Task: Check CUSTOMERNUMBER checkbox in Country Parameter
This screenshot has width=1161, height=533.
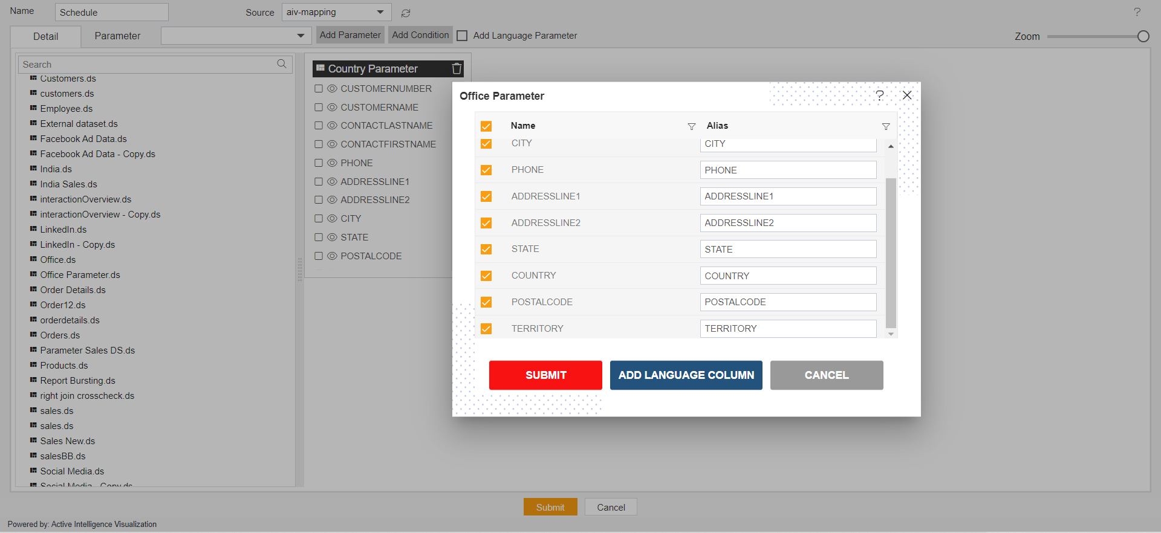Action: tap(319, 89)
